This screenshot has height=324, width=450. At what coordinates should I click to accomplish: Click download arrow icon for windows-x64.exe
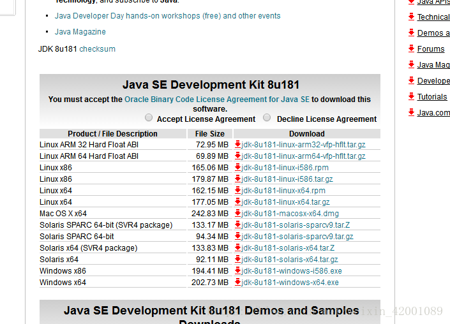click(x=237, y=282)
